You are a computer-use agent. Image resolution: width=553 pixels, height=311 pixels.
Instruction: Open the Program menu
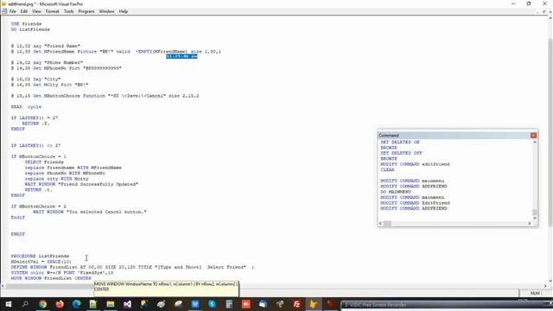click(x=86, y=11)
